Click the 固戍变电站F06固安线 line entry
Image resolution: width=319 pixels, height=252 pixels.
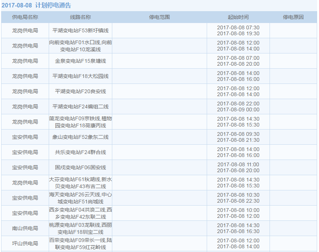pyautogui.click(x=80, y=167)
